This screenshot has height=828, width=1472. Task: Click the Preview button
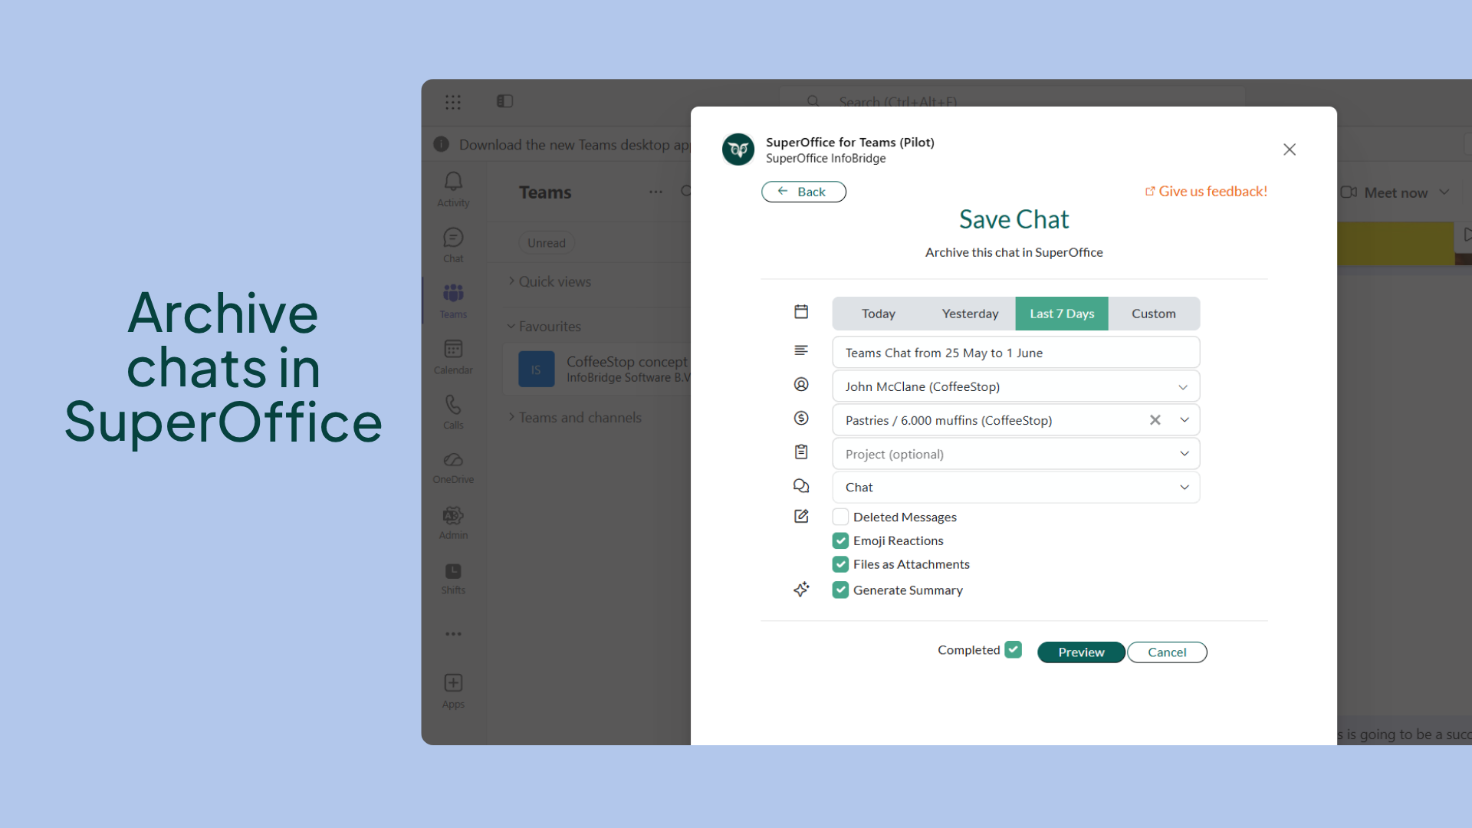[1081, 652]
